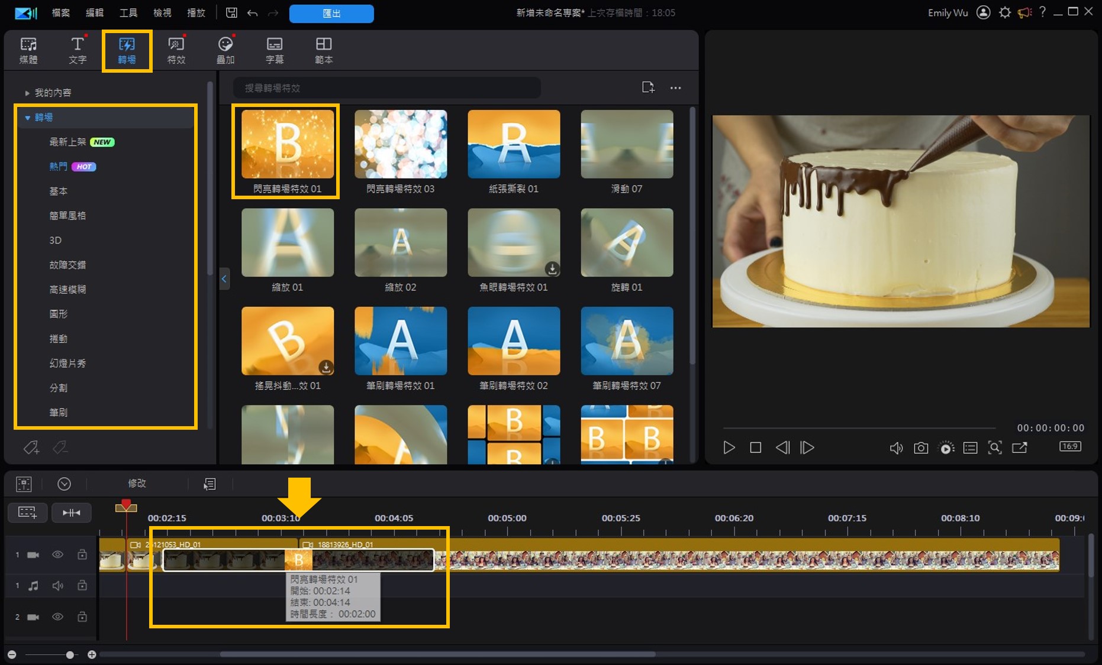
Task: Click the blue 匯出 export button
Action: pos(331,13)
